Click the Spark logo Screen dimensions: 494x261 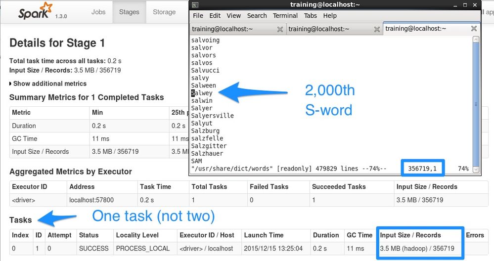tap(35, 11)
